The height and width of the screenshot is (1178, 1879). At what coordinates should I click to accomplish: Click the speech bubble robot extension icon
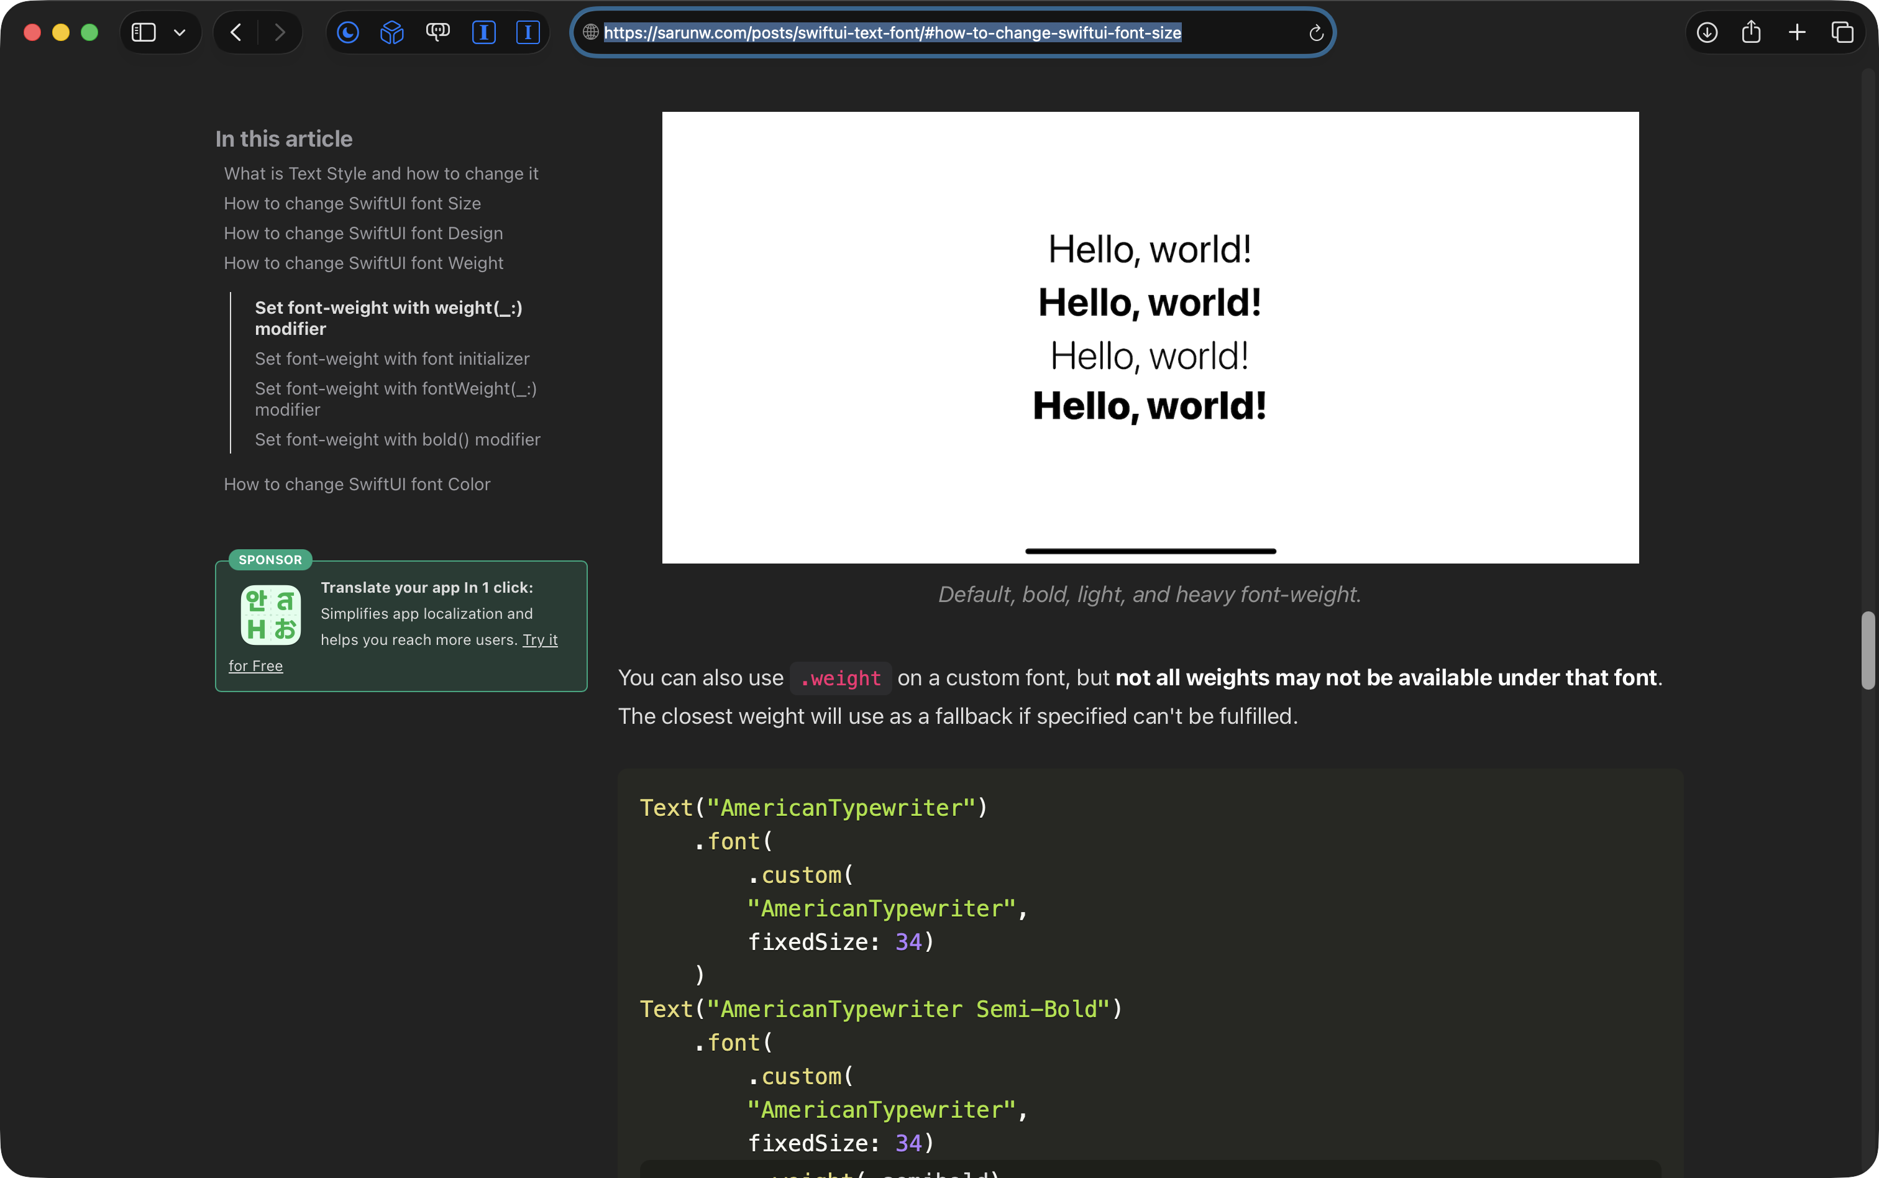(438, 32)
